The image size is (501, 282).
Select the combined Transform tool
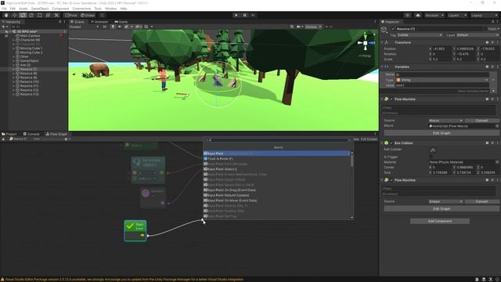[x=48, y=16]
